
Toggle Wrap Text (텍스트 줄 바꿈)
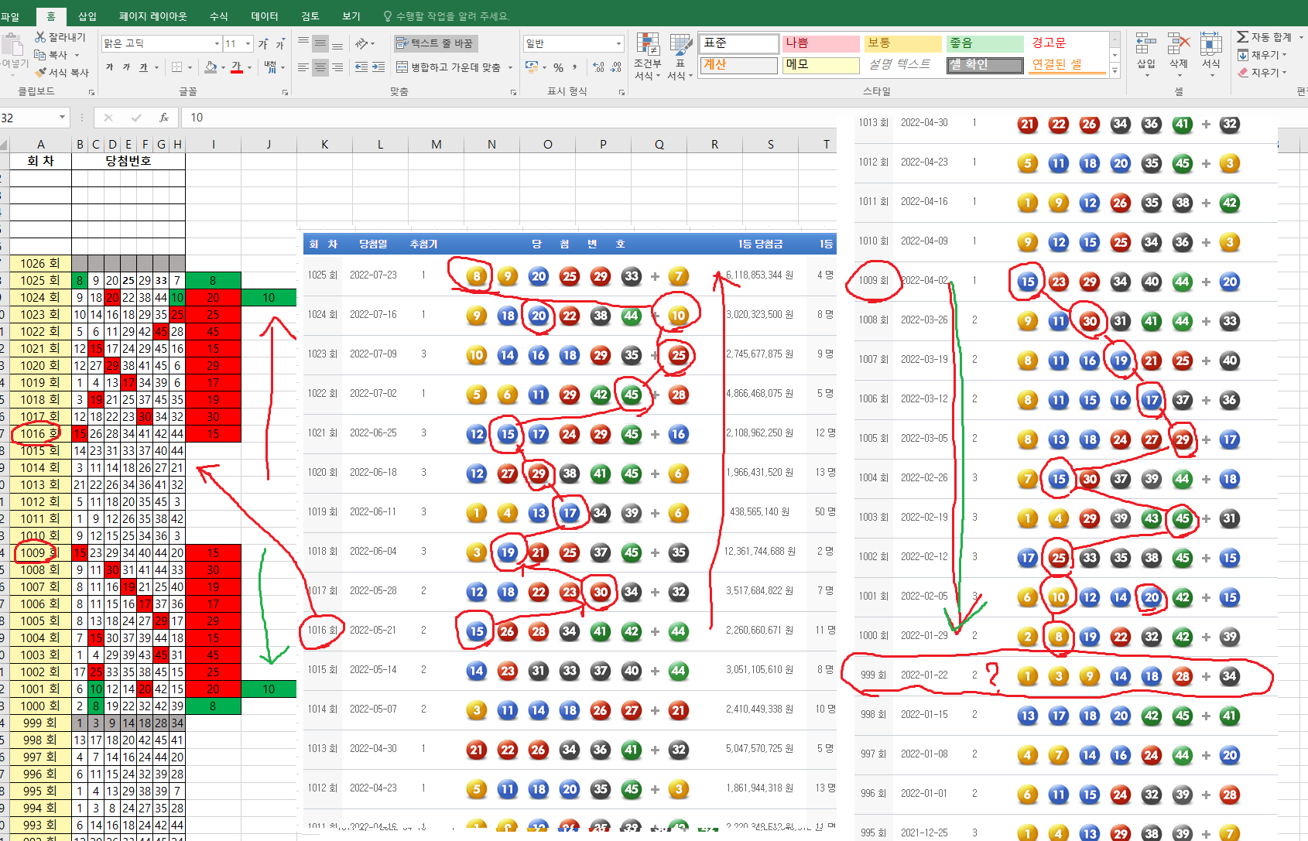[x=435, y=43]
